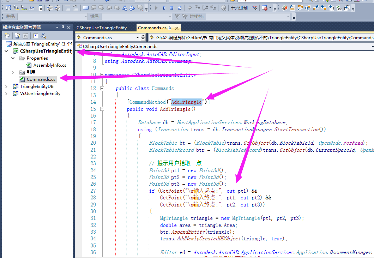The width and height of the screenshot is (374, 258).
Task: Collapse the namespace outlining region
Action: coord(102,75)
